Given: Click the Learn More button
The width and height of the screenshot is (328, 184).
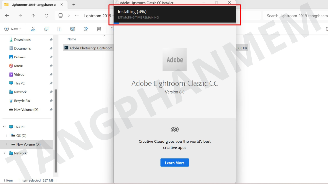Looking at the screenshot, I should pos(175,163).
